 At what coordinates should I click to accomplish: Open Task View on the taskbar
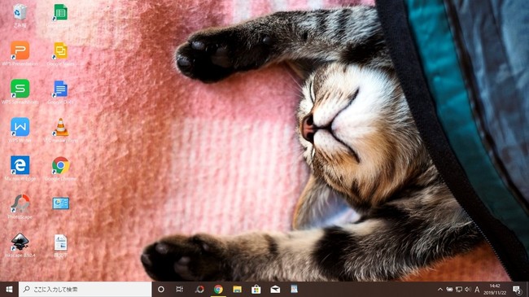180,289
